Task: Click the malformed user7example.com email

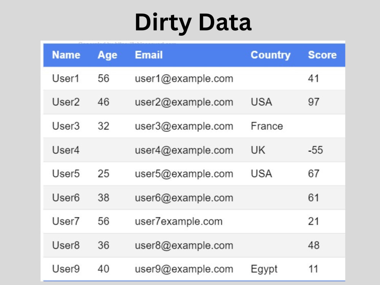Action: 179,222
